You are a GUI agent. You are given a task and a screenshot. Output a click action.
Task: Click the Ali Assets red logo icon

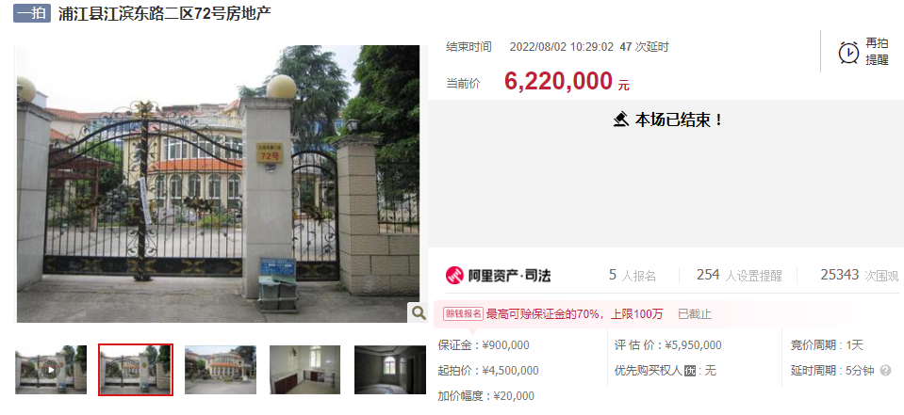point(454,275)
